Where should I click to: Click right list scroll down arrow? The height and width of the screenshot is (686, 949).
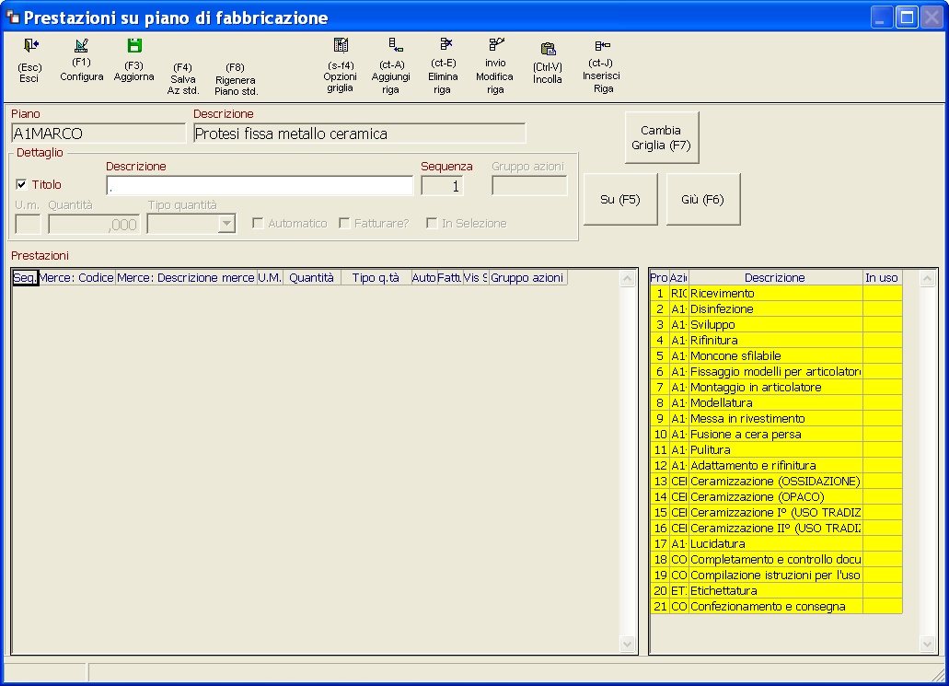click(927, 645)
